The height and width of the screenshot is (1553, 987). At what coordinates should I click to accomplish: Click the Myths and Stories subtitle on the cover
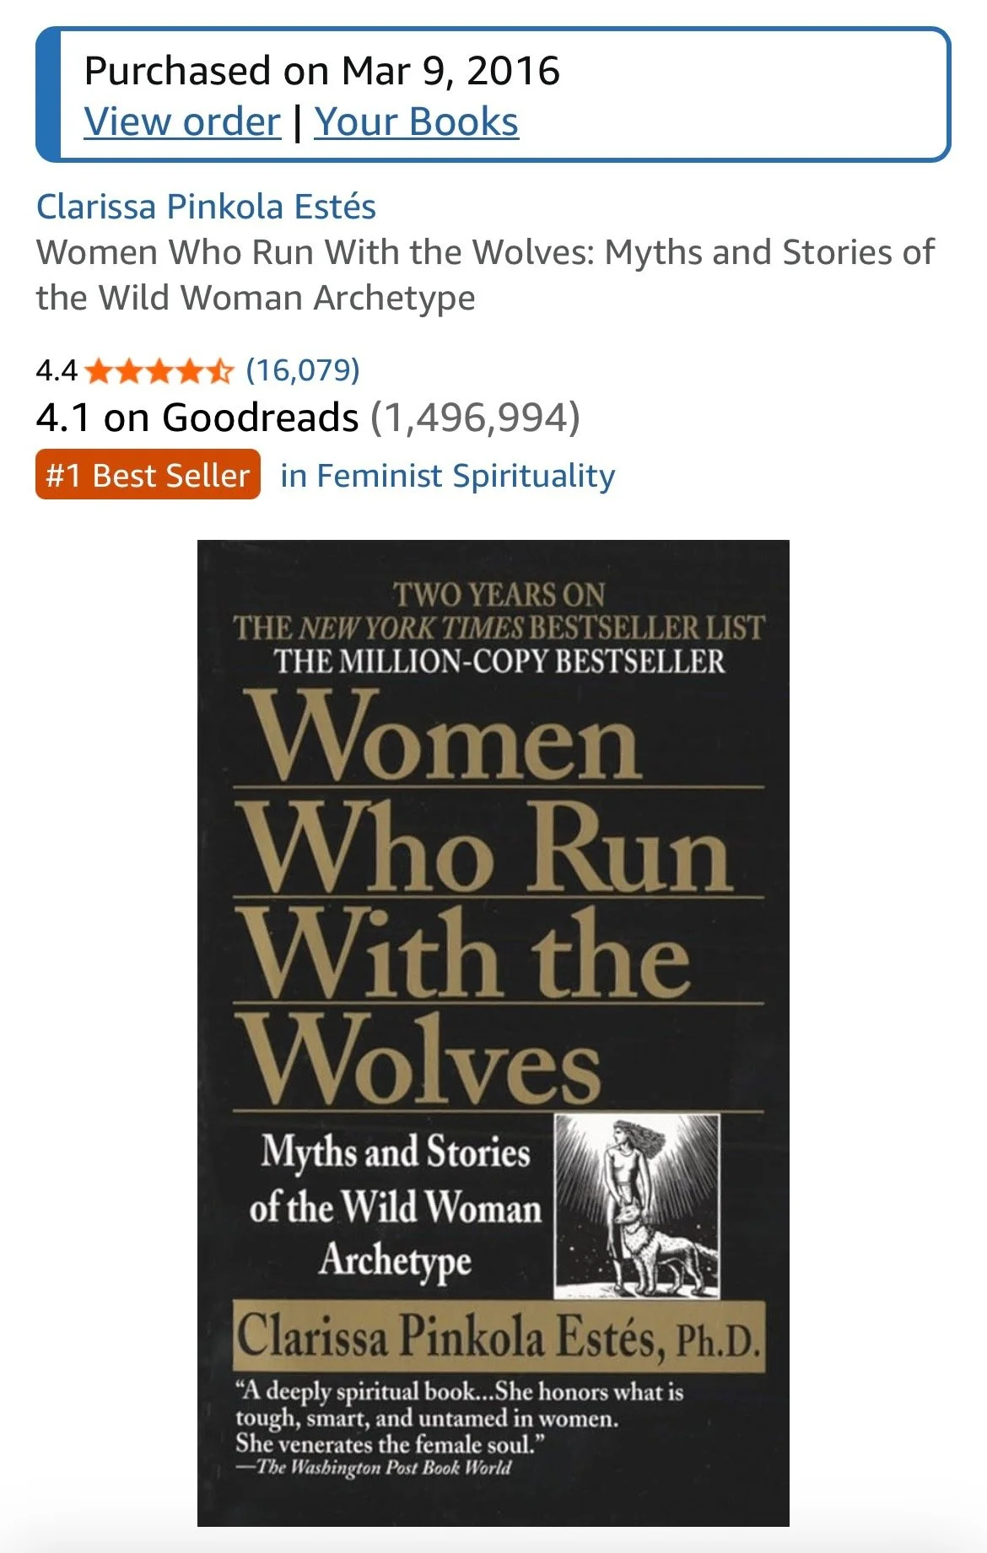coord(396,1208)
